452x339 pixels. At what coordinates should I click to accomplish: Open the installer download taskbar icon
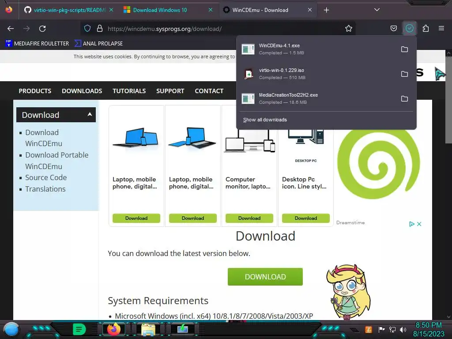coord(183,329)
